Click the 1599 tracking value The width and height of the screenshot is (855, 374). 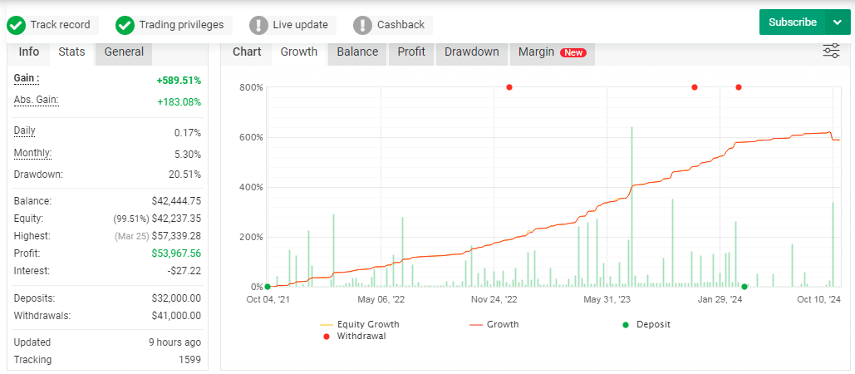191,360
